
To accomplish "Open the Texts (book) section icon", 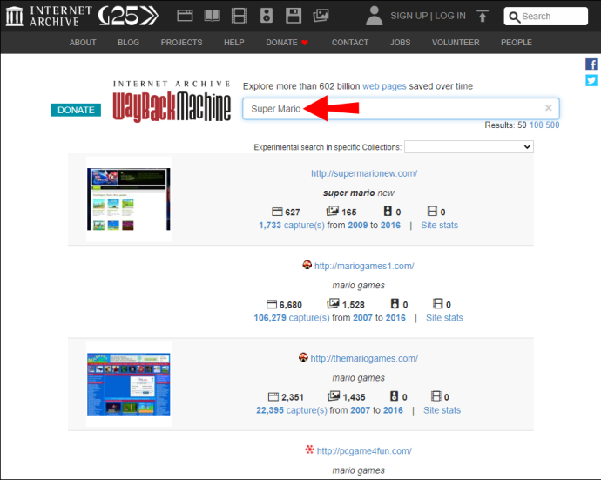I will click(x=212, y=16).
